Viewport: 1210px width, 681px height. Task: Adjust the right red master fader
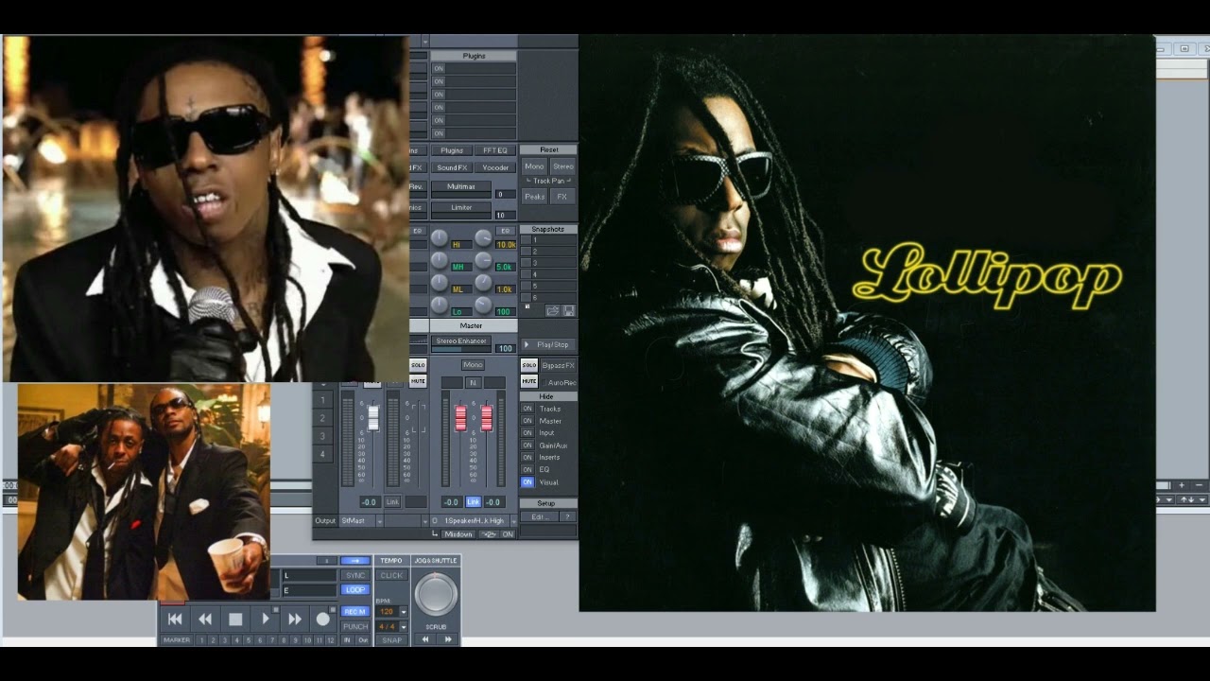pos(487,418)
